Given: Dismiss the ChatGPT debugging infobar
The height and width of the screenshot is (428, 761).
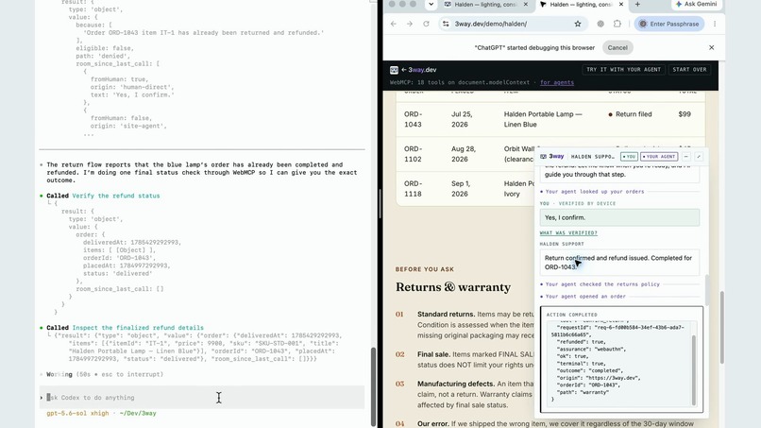Looking at the screenshot, I should tap(712, 47).
